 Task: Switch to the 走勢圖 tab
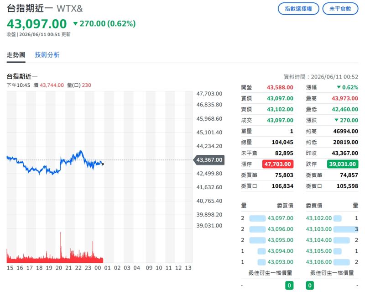tap(16, 55)
